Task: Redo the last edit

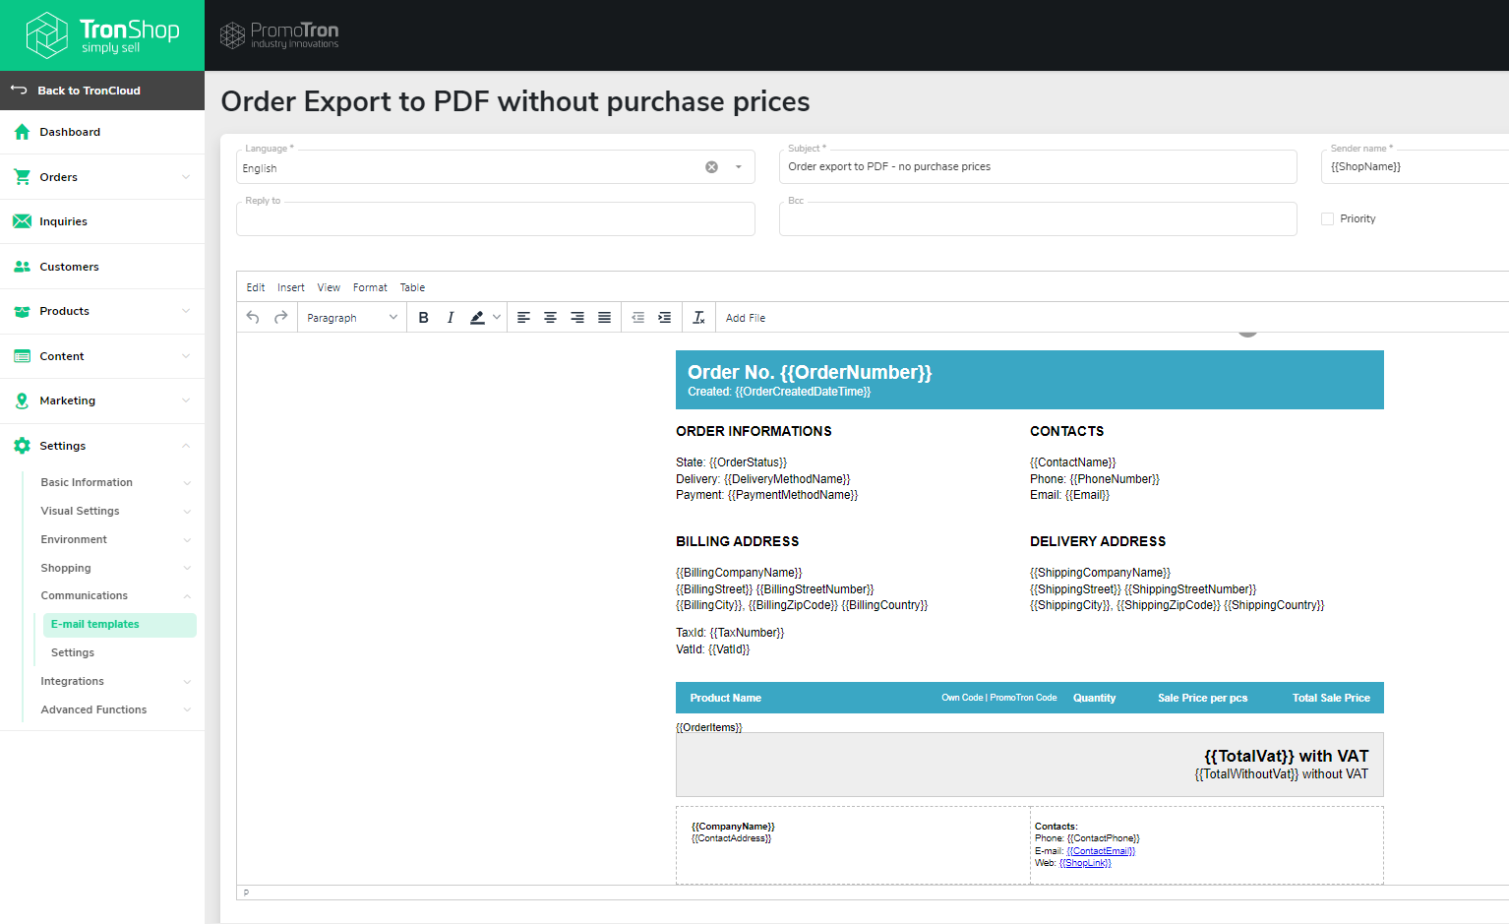Action: point(281,317)
